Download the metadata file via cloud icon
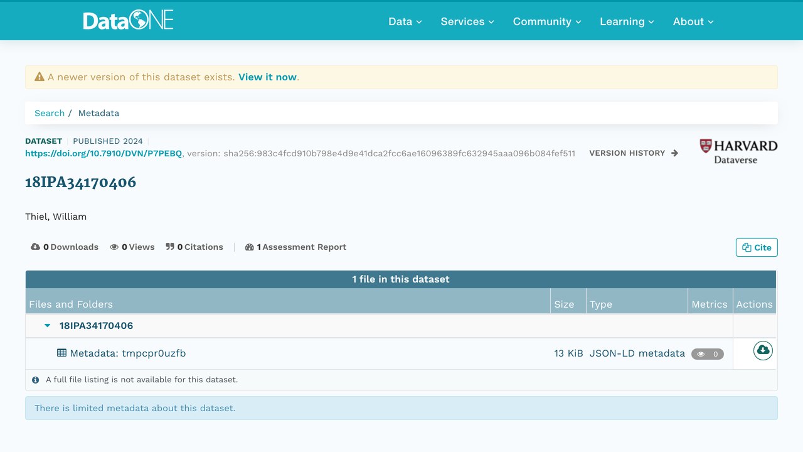This screenshot has width=803, height=452. [763, 350]
